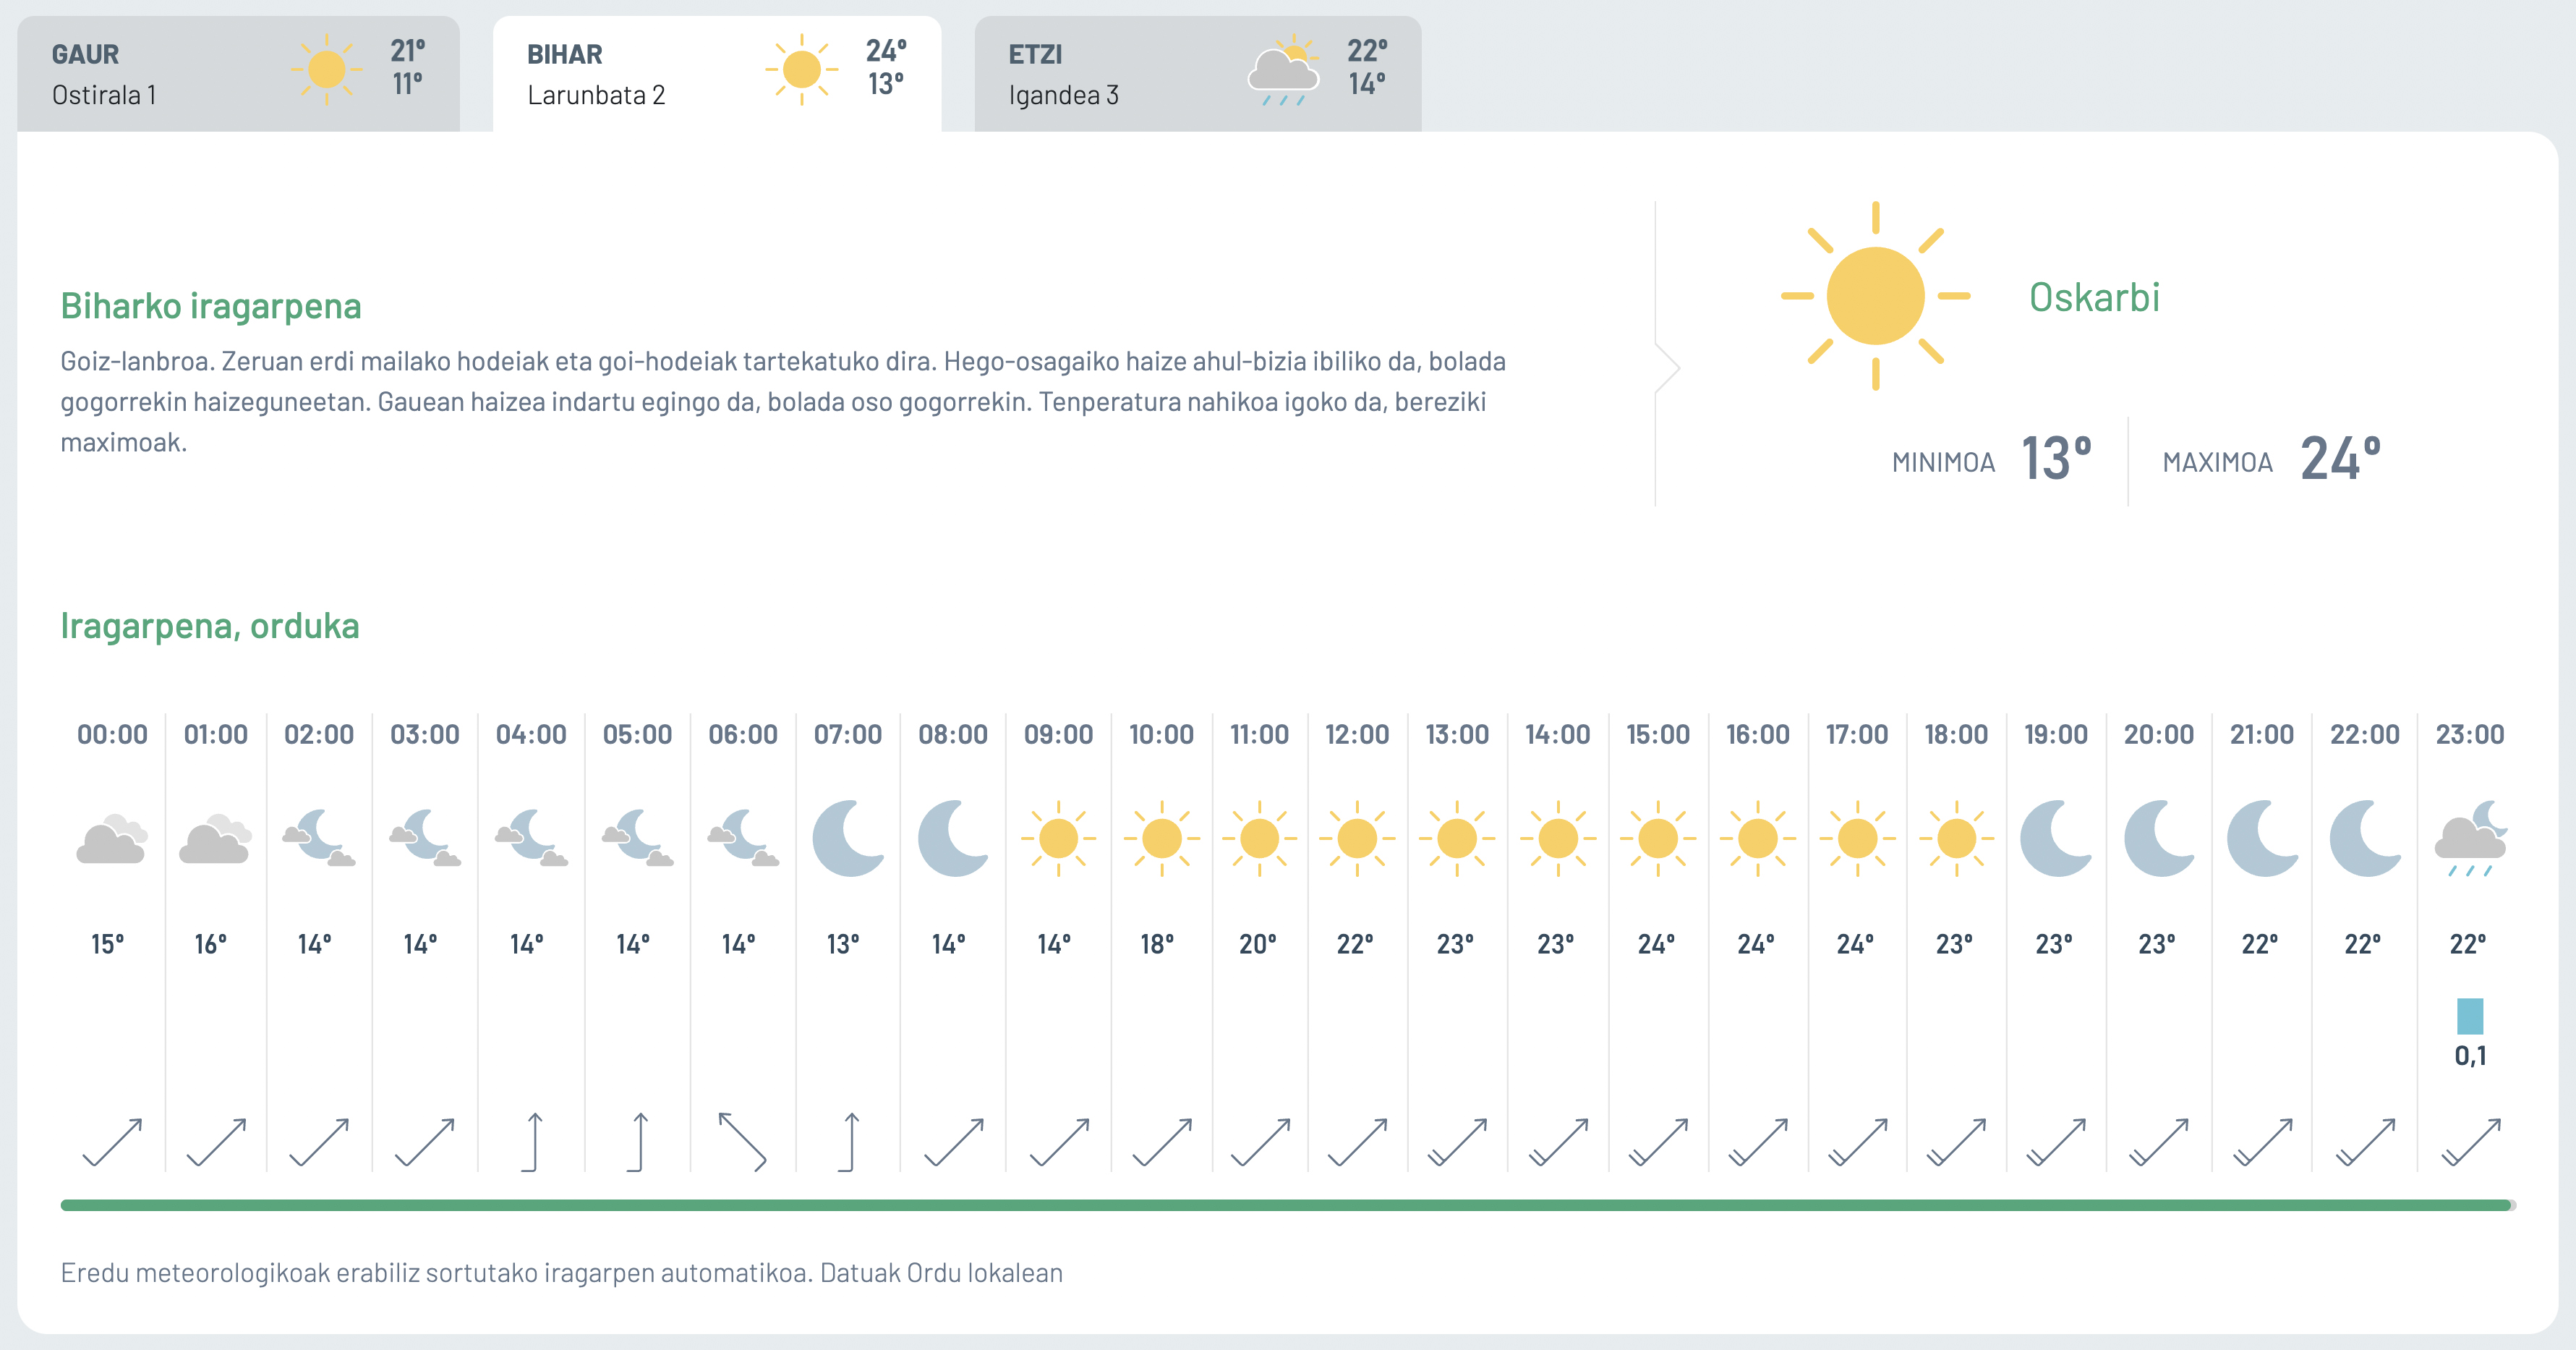Select the BIHAR Larunbata 2 tab

click(x=716, y=73)
